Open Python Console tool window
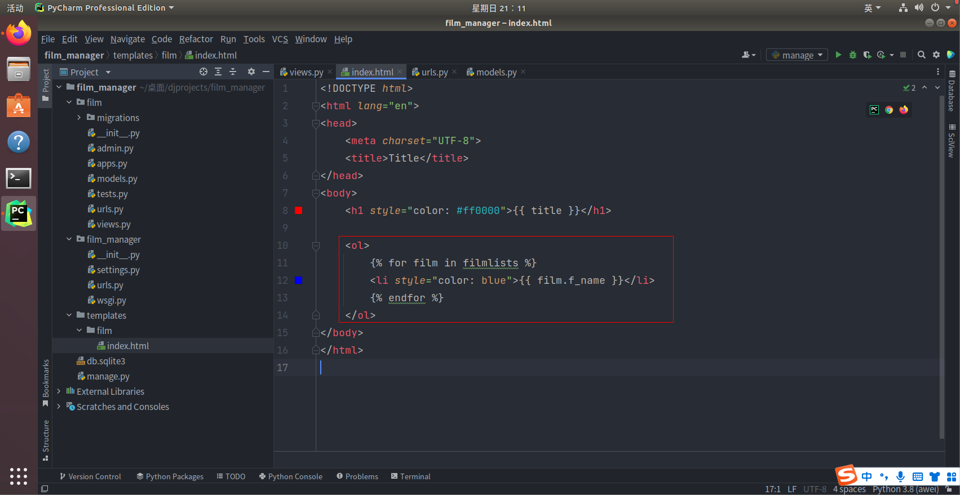960x495 pixels. 291,476
